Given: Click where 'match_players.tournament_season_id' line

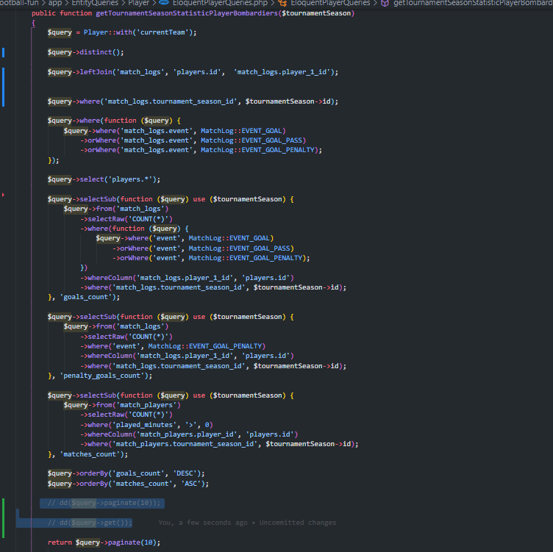Looking at the screenshot, I should click(x=219, y=444).
